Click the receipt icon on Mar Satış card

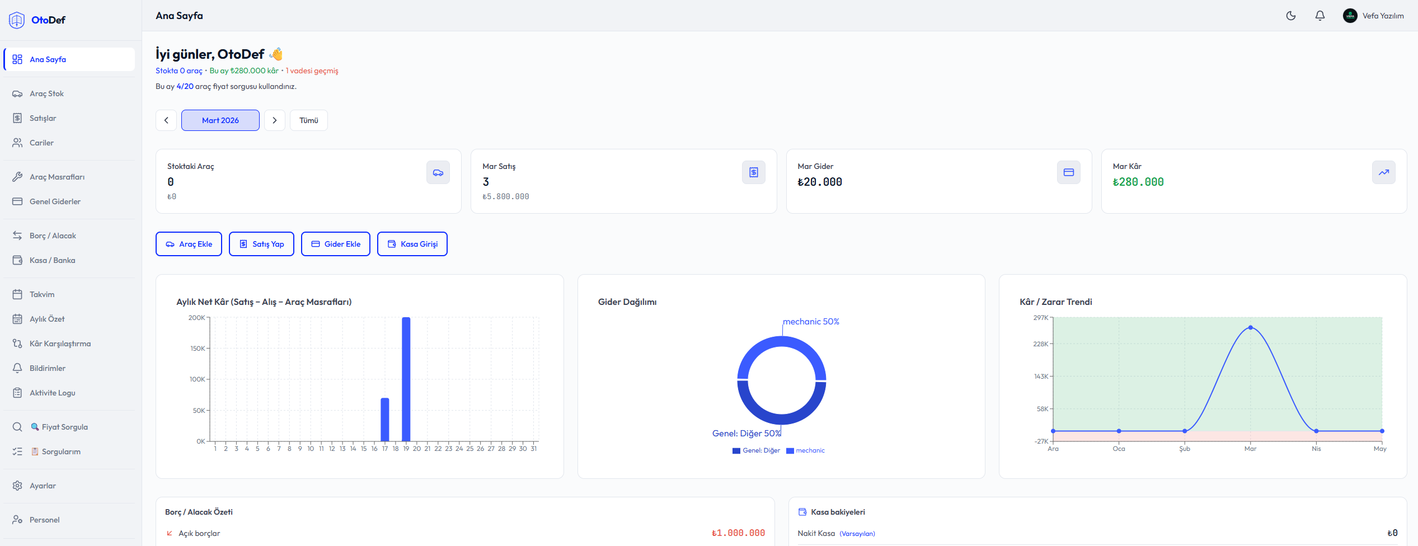[753, 172]
